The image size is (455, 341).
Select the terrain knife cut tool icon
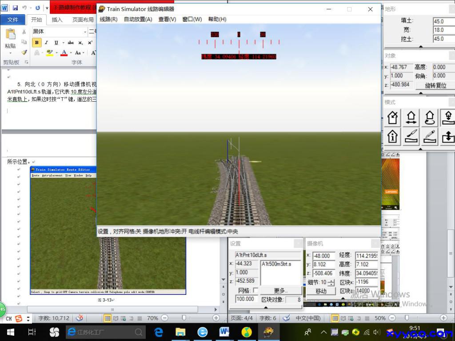click(x=411, y=136)
